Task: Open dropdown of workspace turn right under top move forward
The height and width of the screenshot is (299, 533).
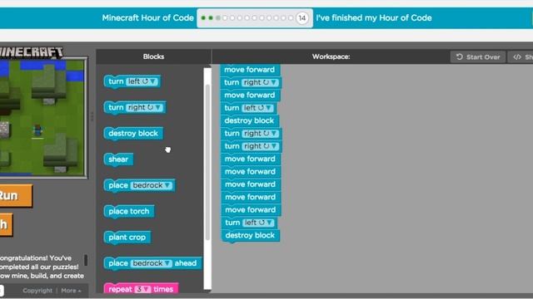Action: (260, 82)
